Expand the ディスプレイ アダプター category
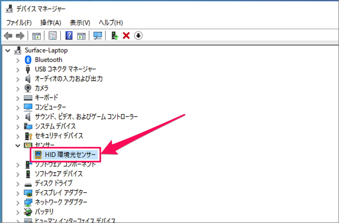The image size is (339, 223). [18, 193]
